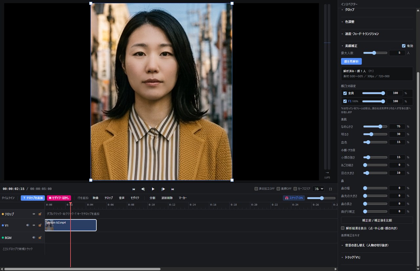Click the 鼻の幅 value field
Screen dimensions: 420x271
tap(397, 188)
